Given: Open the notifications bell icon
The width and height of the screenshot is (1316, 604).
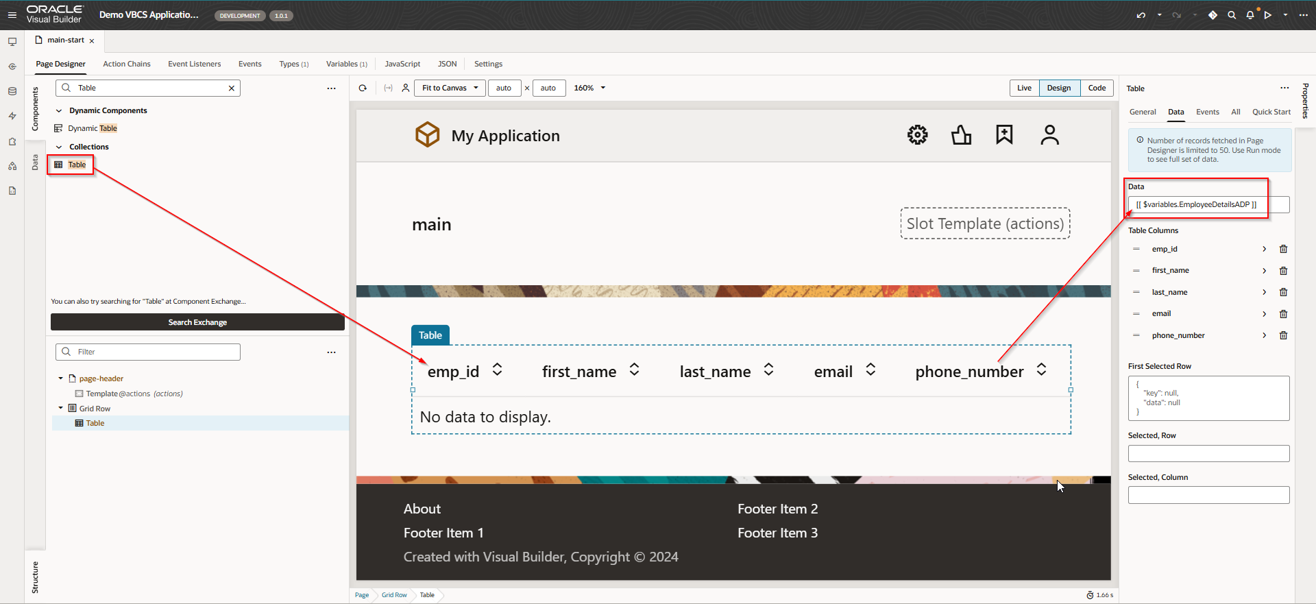Looking at the screenshot, I should click(x=1250, y=15).
